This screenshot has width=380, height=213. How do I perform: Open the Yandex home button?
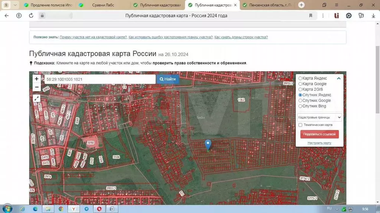pyautogui.click(x=19, y=16)
